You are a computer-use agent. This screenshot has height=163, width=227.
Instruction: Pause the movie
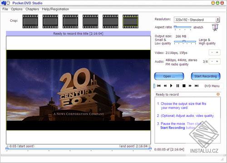point(178,86)
